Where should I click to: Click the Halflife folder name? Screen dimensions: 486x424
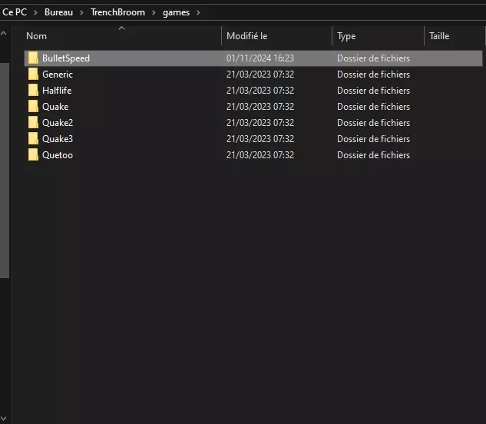click(x=57, y=91)
